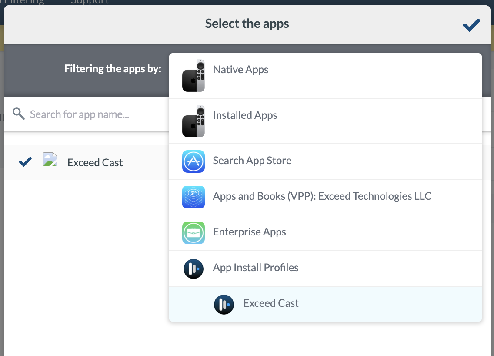
Task: Select Search App Store option
Action: [325, 161]
